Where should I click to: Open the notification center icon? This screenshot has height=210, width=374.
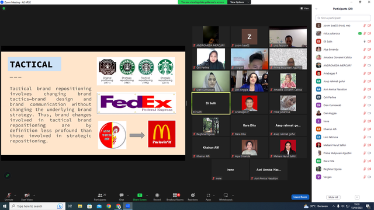[x=368, y=206]
